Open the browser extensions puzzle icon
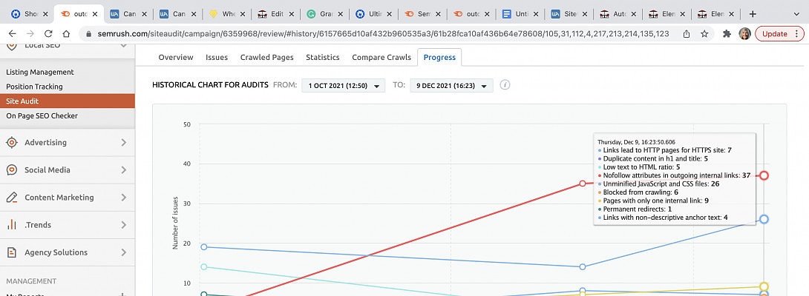Screen dimensions: 809x296 click(727, 34)
